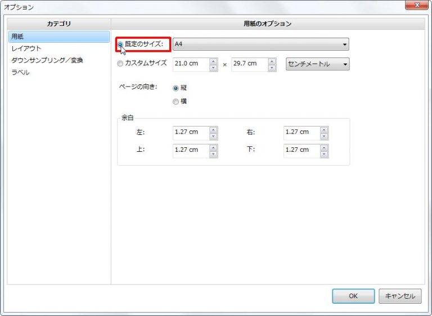Increase top margin 上 with up arrow
This screenshot has width=432, height=316.
213,147
